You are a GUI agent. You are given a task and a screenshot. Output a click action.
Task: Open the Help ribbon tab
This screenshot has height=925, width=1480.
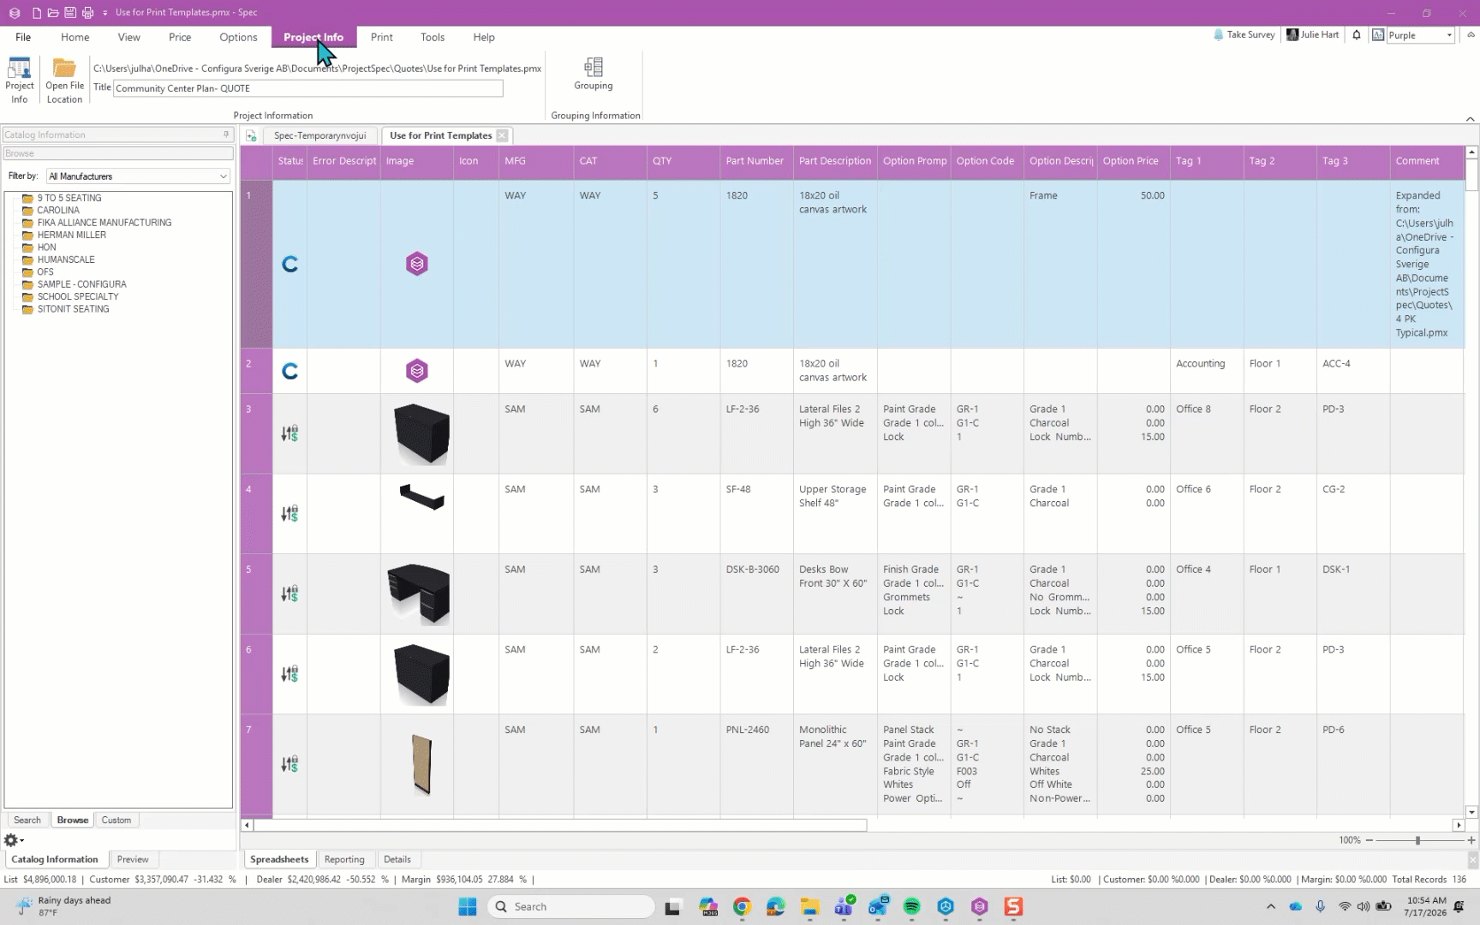(484, 37)
